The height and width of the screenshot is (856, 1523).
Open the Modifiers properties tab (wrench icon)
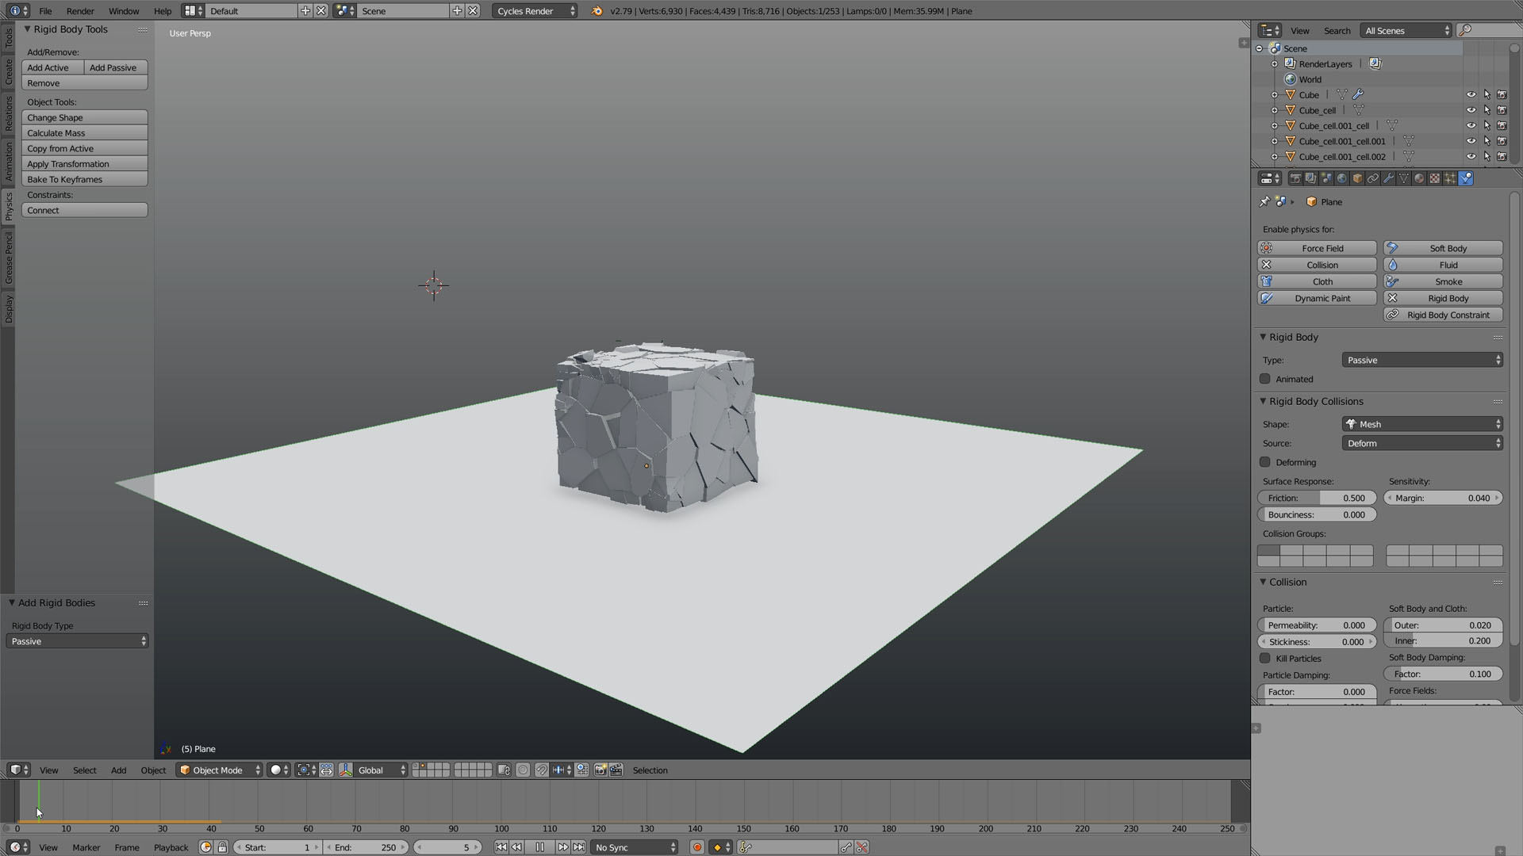pos(1388,178)
